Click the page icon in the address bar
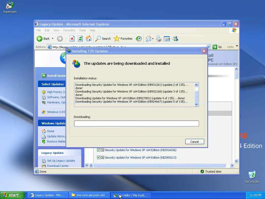The image size is (265, 199). click(49, 47)
